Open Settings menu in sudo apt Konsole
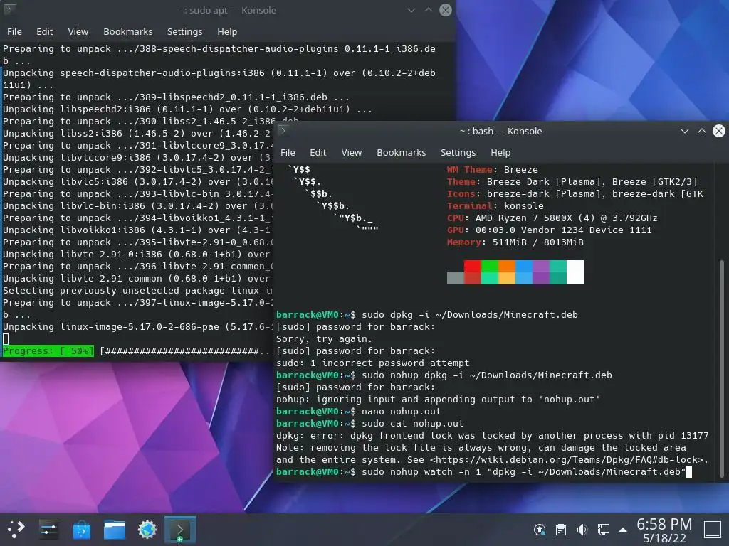This screenshot has height=546, width=729. (x=184, y=31)
